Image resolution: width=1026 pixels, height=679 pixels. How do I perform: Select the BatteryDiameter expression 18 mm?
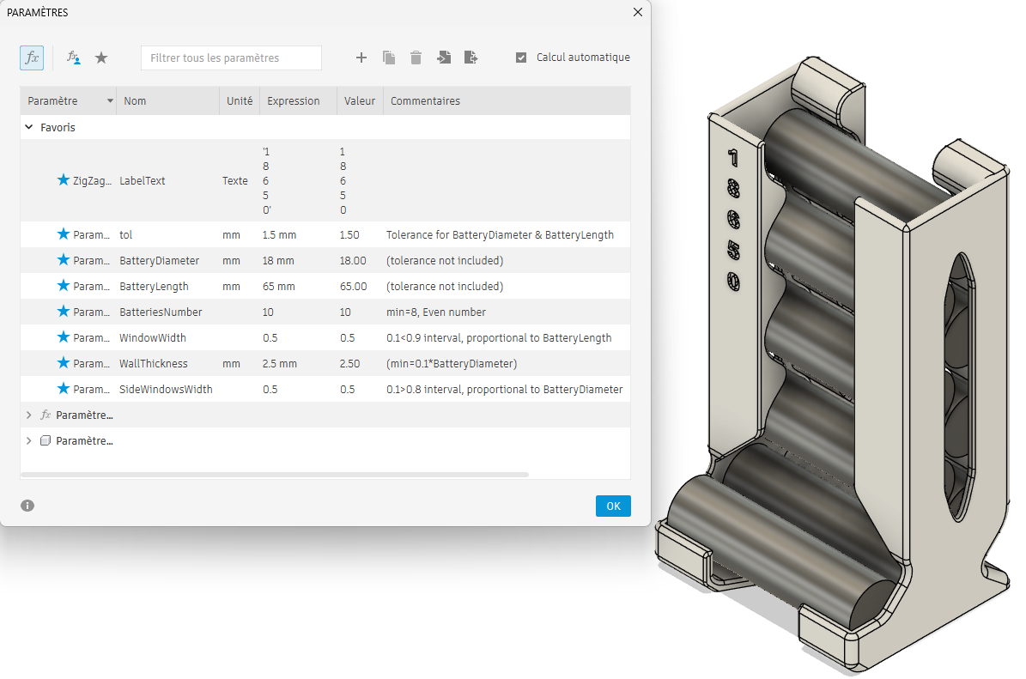click(278, 260)
